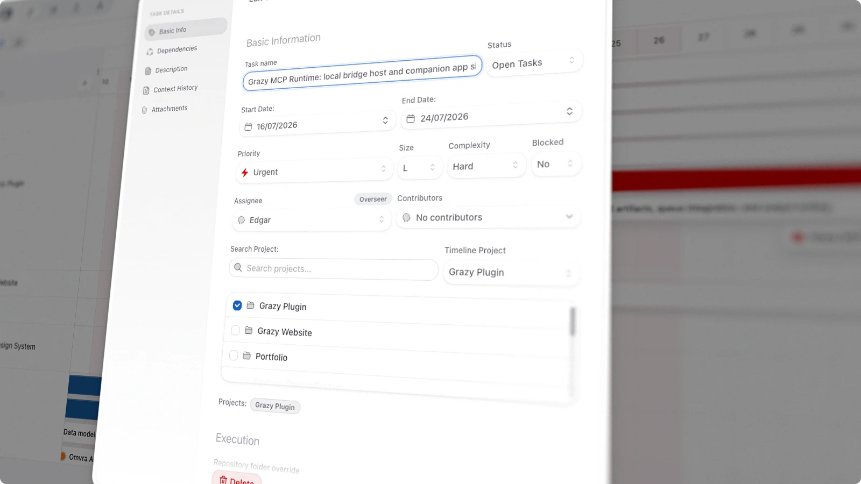Click the Urgent lightning bolt icon
Image resolution: width=861 pixels, height=484 pixels.
245,173
